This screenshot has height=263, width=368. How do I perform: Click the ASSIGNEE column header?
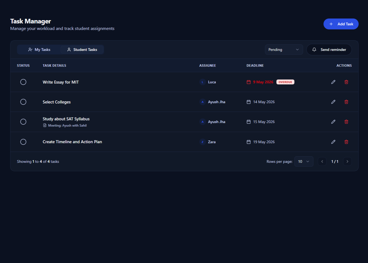pyautogui.click(x=207, y=66)
